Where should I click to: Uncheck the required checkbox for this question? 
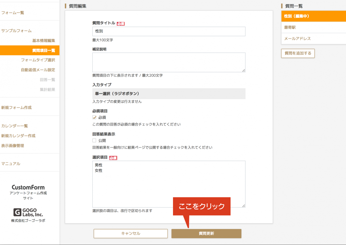(x=94, y=117)
